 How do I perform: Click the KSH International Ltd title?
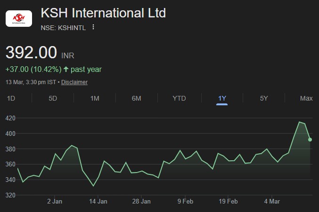click(103, 13)
